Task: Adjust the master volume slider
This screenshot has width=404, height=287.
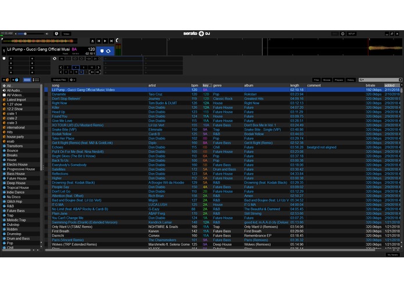Action: tap(31, 34)
